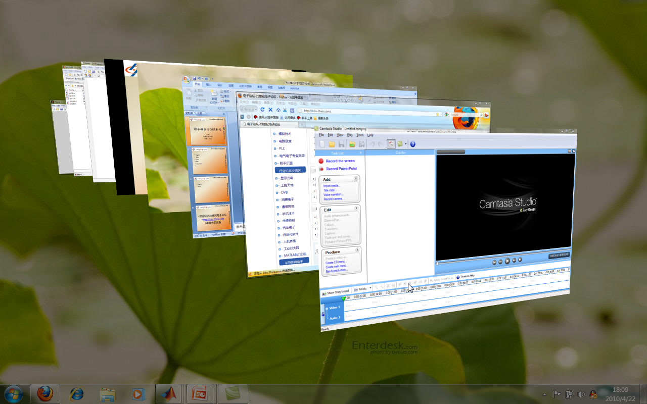Click Batch production link under Produce
647x404 pixels.
[x=336, y=271]
